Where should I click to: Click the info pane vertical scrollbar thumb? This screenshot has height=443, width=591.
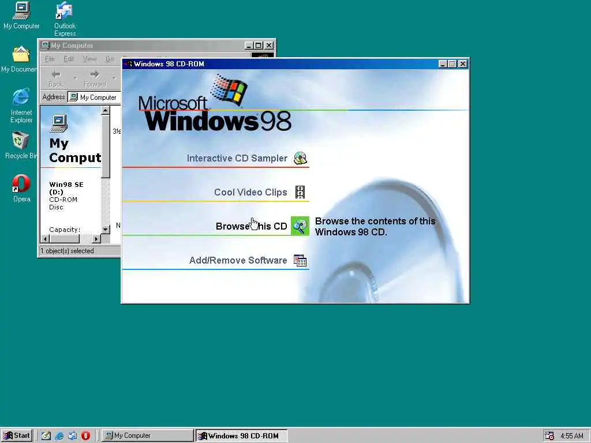pos(106,147)
